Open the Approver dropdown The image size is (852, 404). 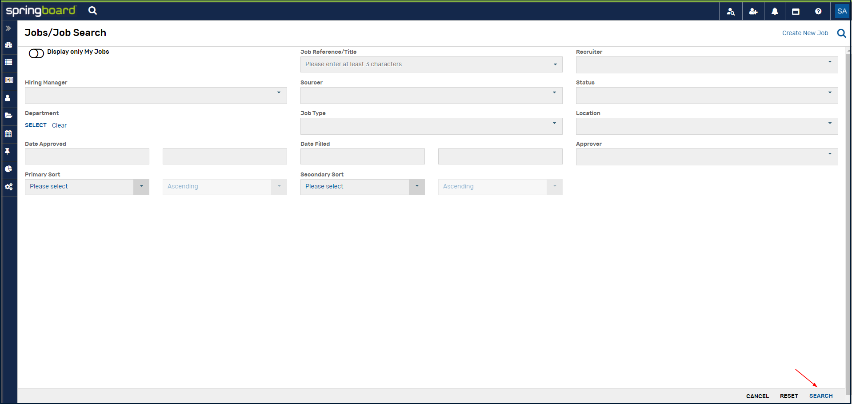[707, 157]
